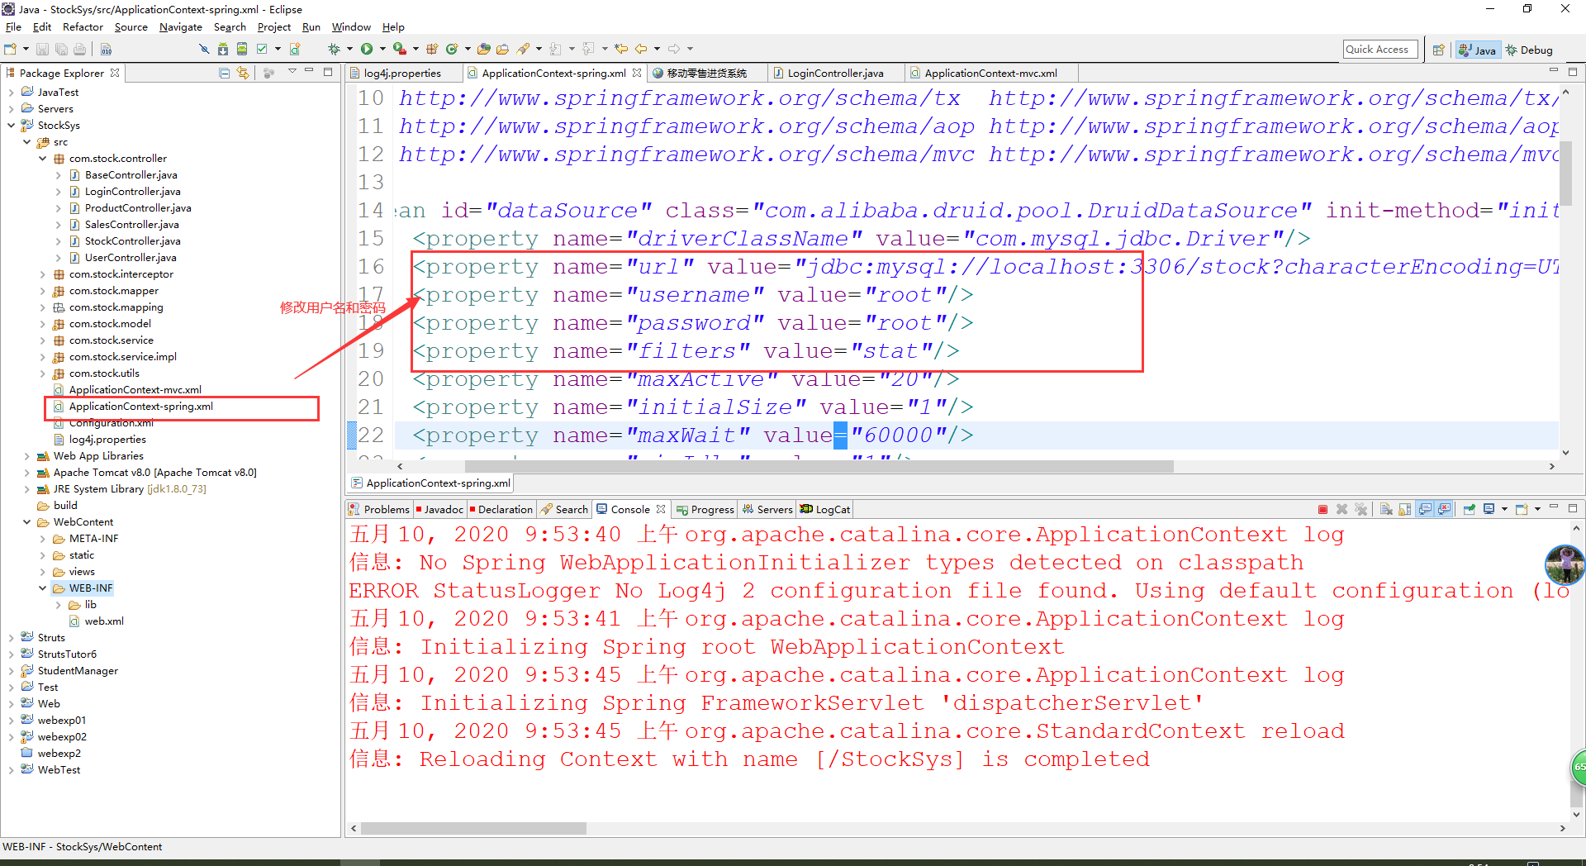Screen dimensions: 1586x866
Task: Collapse the WEB-INF folder
Action: (x=43, y=588)
